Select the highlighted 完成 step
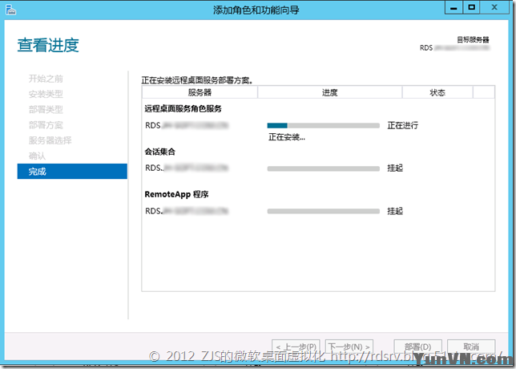516x369 pixels. (72, 172)
